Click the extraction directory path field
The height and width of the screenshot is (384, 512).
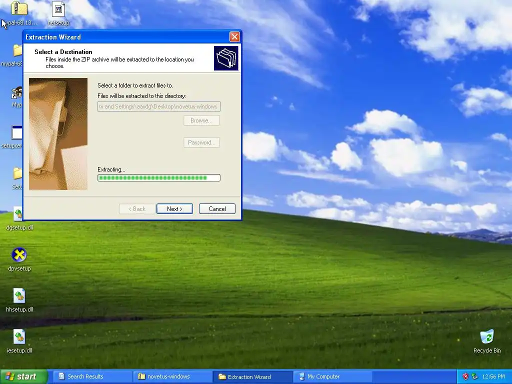coord(159,106)
